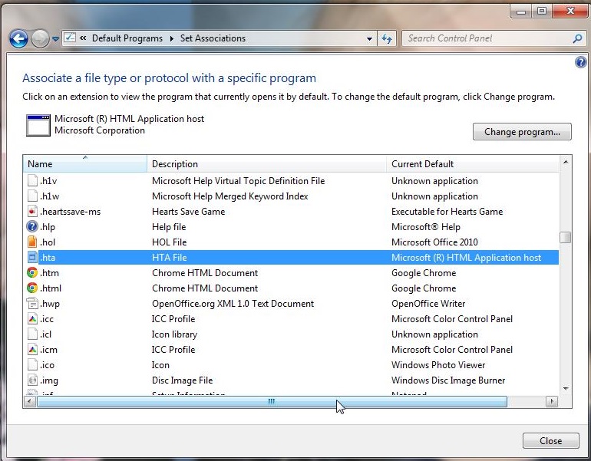This screenshot has height=461, width=591.
Task: Select the .hlp help file icon
Action: 32,227
